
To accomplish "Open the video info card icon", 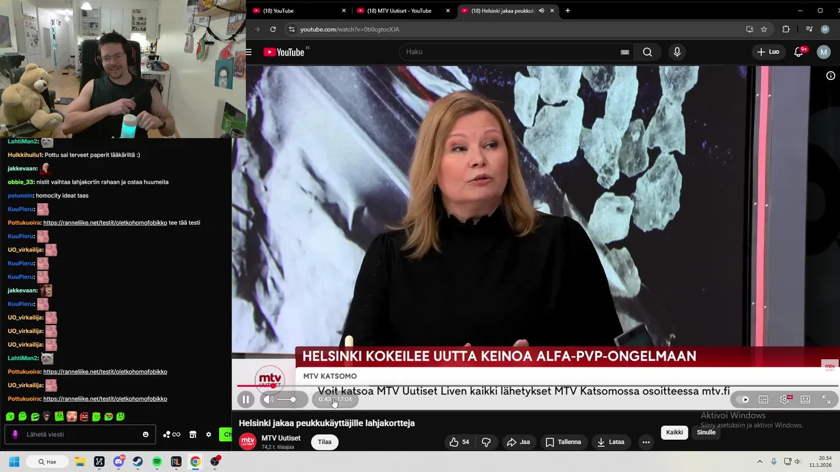I will point(830,76).
